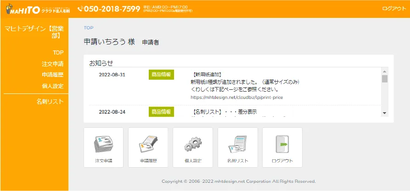This screenshot has height=191, width=410.
Task: Select 注文申請 in the sidebar menu
Action: pyautogui.click(x=53, y=64)
